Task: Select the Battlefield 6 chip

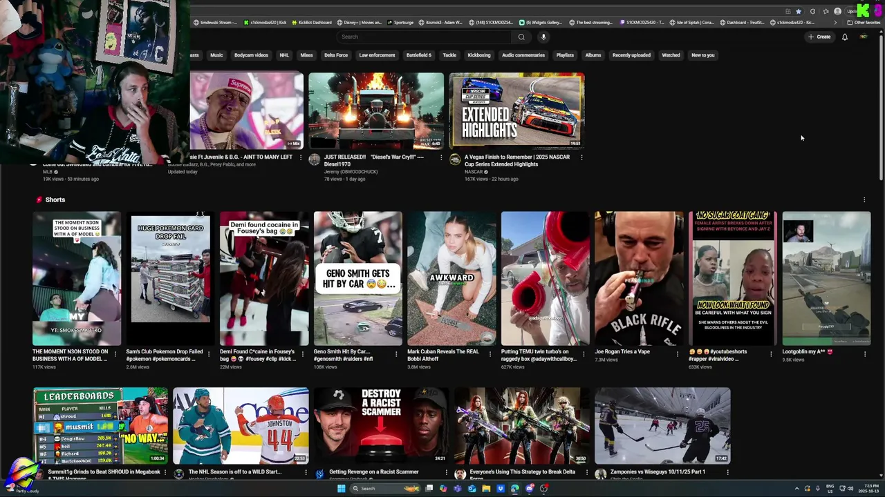Action: (418, 55)
